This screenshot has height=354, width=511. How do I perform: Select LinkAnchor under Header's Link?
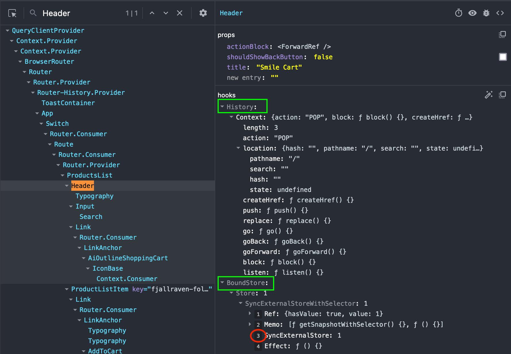[x=103, y=248]
